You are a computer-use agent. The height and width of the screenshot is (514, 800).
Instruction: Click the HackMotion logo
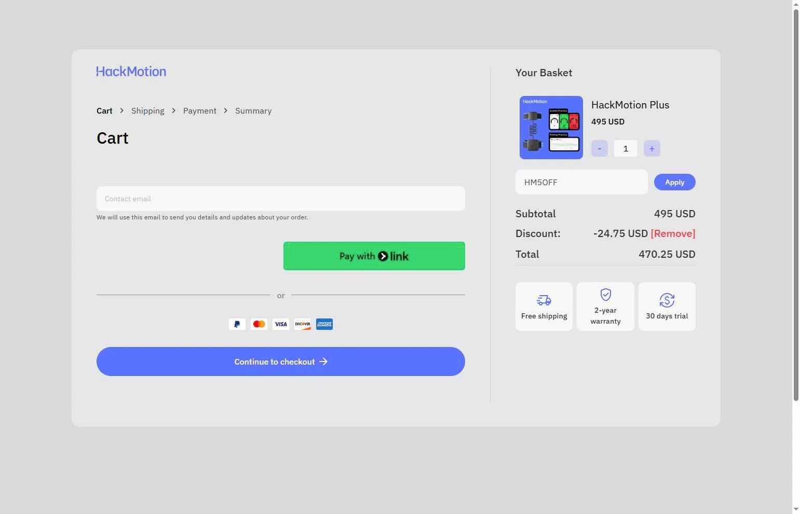pyautogui.click(x=131, y=72)
